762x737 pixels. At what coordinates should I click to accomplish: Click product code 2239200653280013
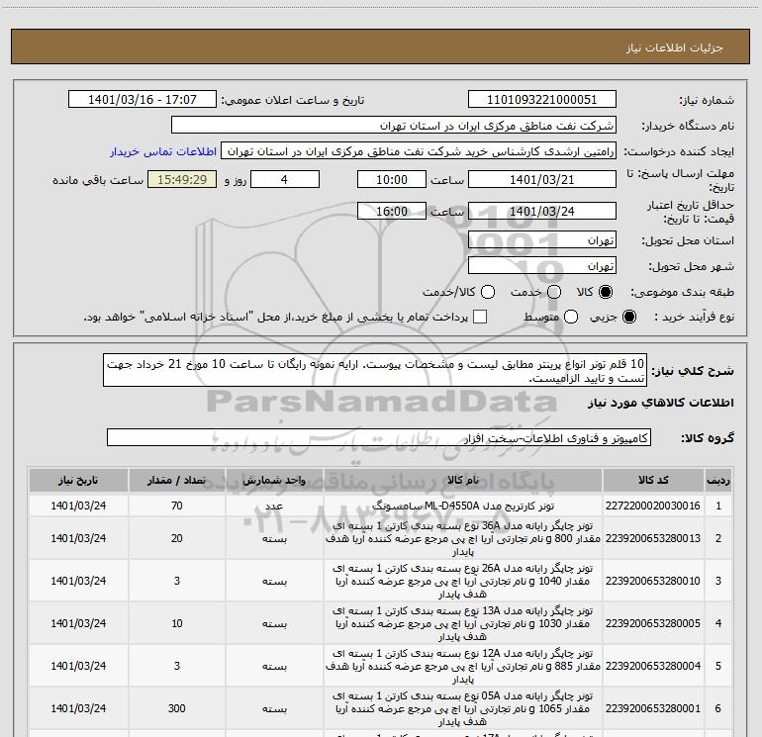pyautogui.click(x=653, y=538)
